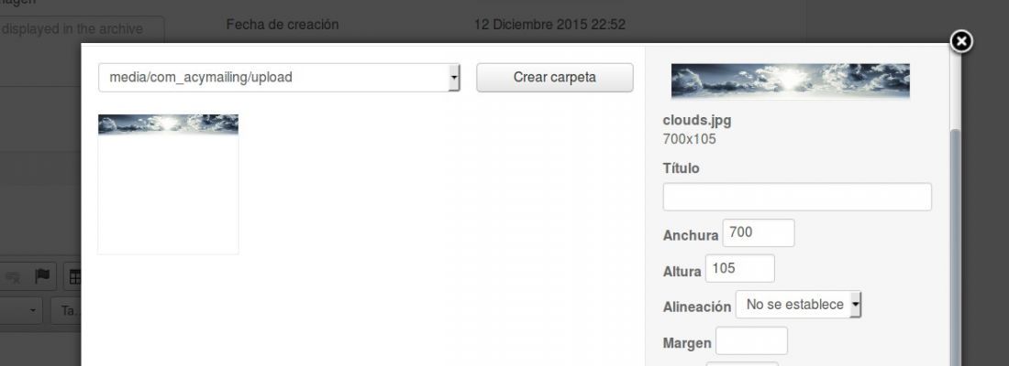The image size is (1009, 366).
Task: Click the dialog's vertical scrollbar
Action: point(955,247)
